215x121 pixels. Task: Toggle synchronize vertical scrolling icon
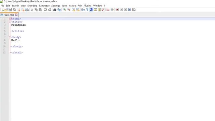coord(74,10)
